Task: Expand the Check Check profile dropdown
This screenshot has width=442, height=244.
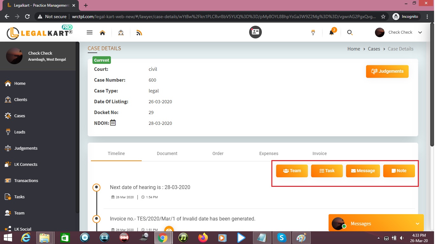Action: point(420,32)
